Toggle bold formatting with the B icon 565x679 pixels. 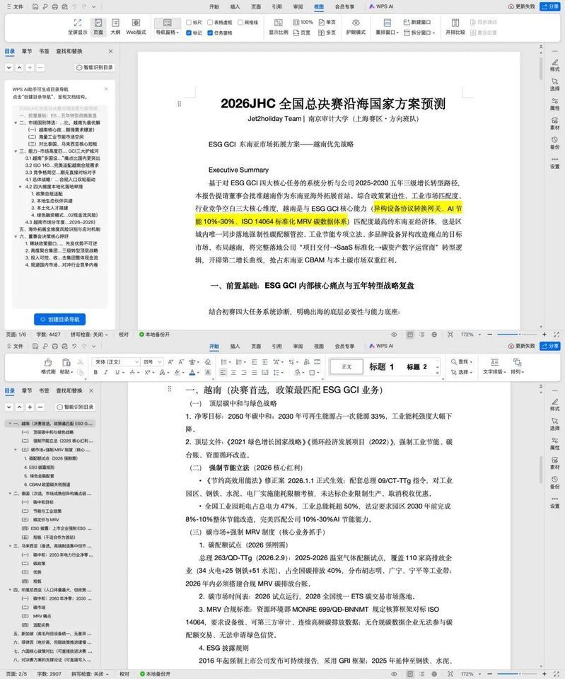(x=95, y=373)
